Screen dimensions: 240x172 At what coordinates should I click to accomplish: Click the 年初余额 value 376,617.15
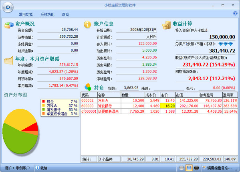click(x=69, y=65)
